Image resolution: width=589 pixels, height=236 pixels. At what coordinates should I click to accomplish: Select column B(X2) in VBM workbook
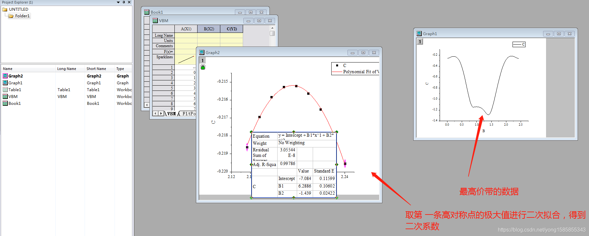point(209,29)
